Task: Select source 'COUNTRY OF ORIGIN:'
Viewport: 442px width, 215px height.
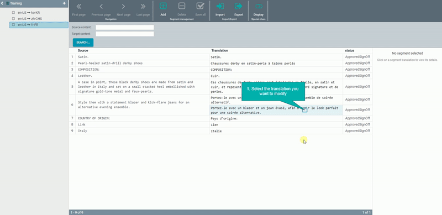Action: point(94,118)
